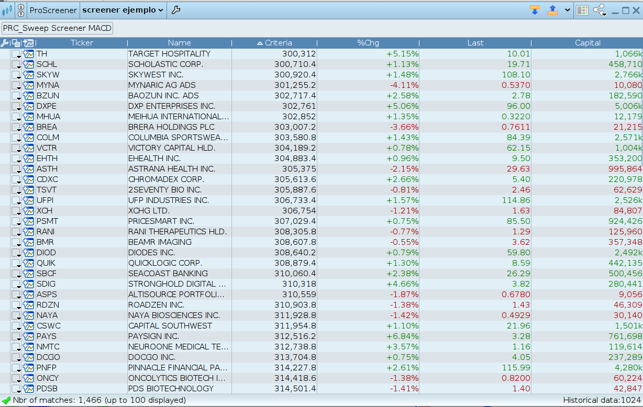The height and width of the screenshot is (407, 643).
Task: Select ticker RANI in the list
Action: (46, 232)
